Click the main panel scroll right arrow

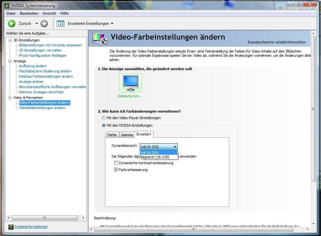tap(308, 229)
